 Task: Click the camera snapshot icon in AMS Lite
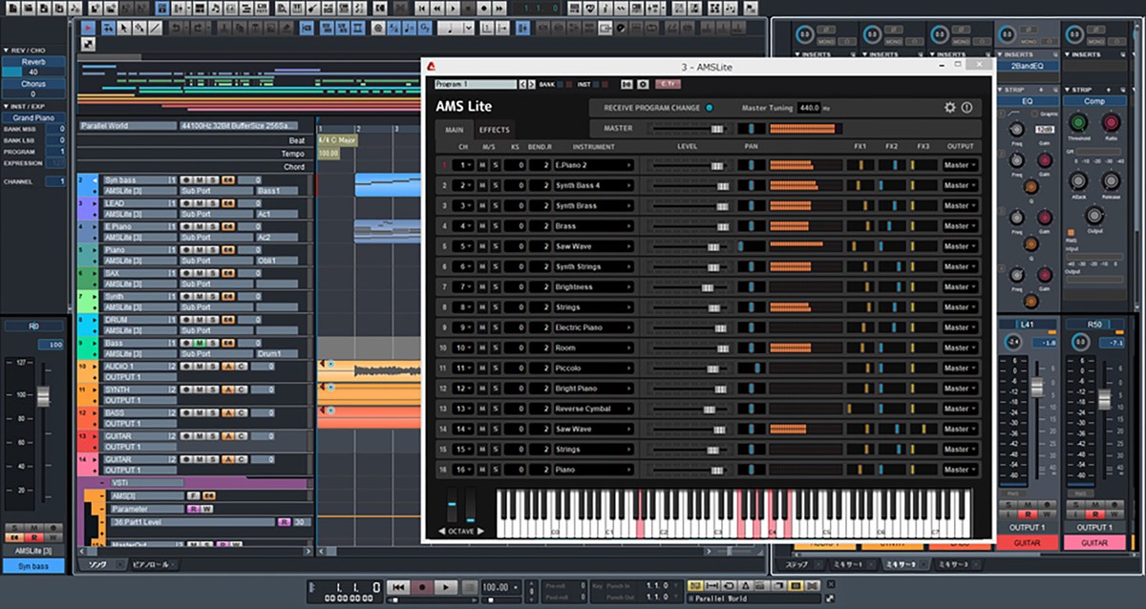click(643, 84)
